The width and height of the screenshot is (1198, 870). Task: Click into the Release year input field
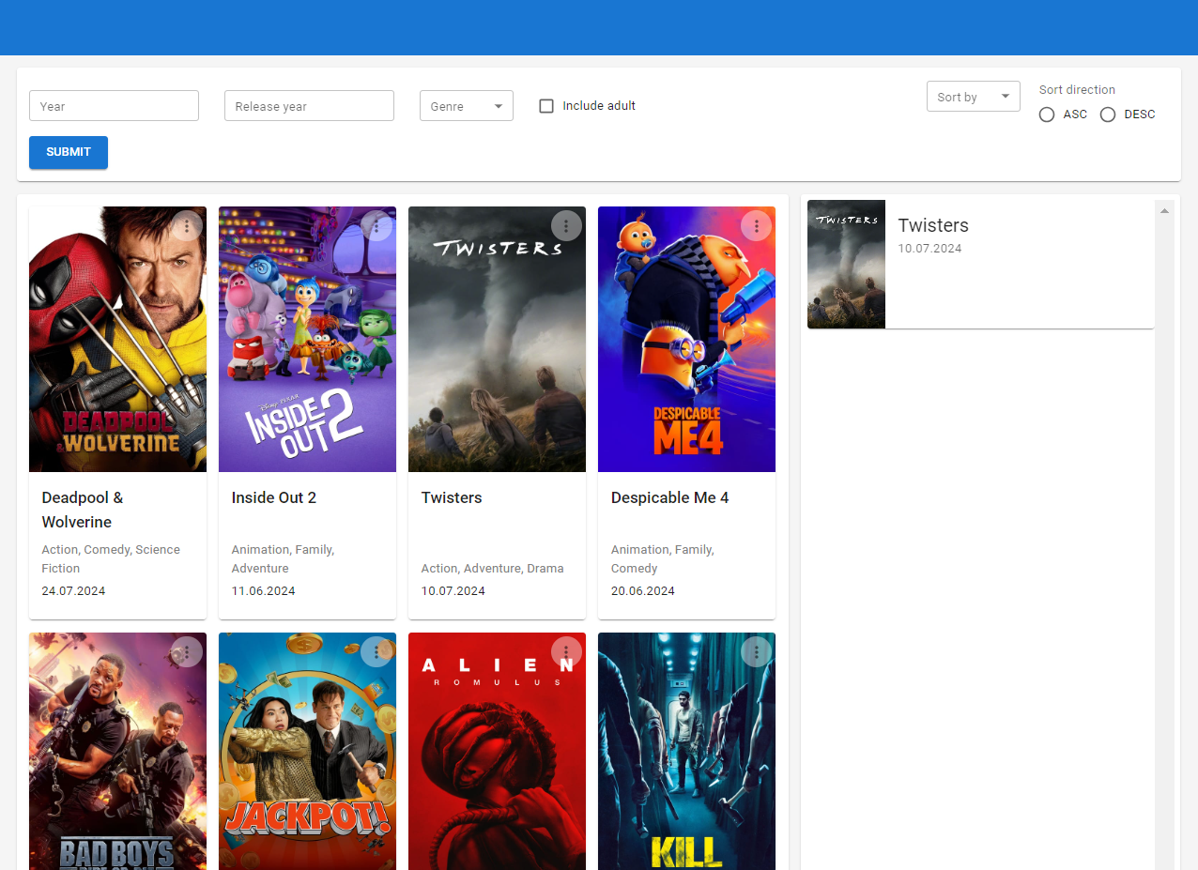pyautogui.click(x=309, y=105)
